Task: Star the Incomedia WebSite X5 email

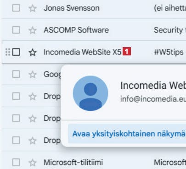Action: (x=33, y=52)
